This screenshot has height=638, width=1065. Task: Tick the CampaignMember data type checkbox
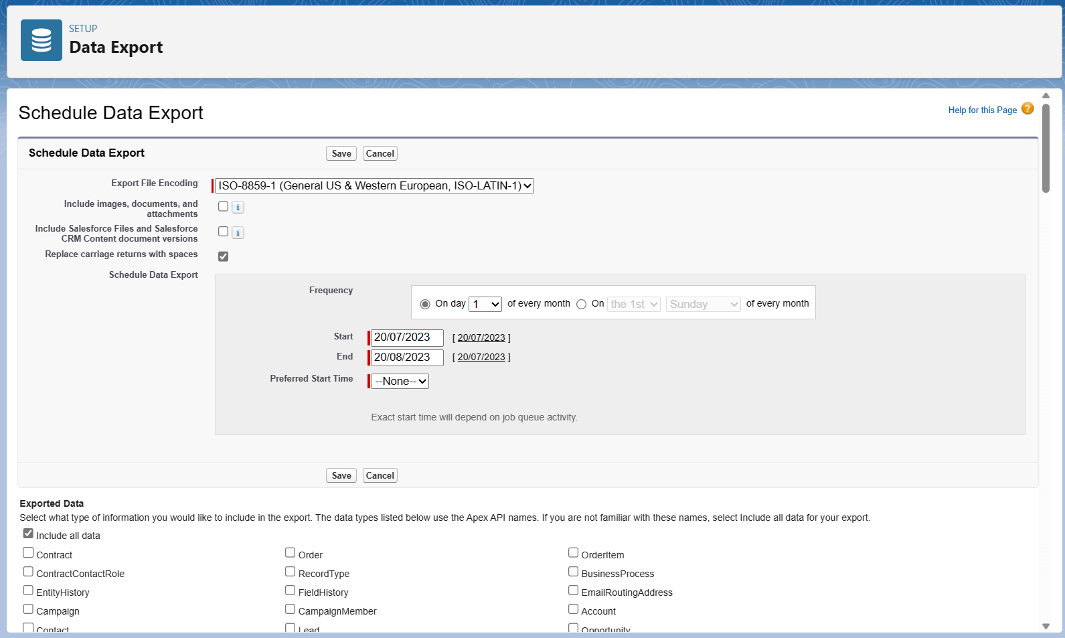coord(290,609)
